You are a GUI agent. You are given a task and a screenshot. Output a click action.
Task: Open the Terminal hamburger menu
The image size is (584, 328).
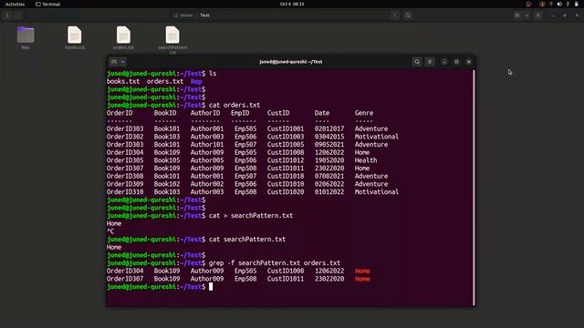click(430, 62)
